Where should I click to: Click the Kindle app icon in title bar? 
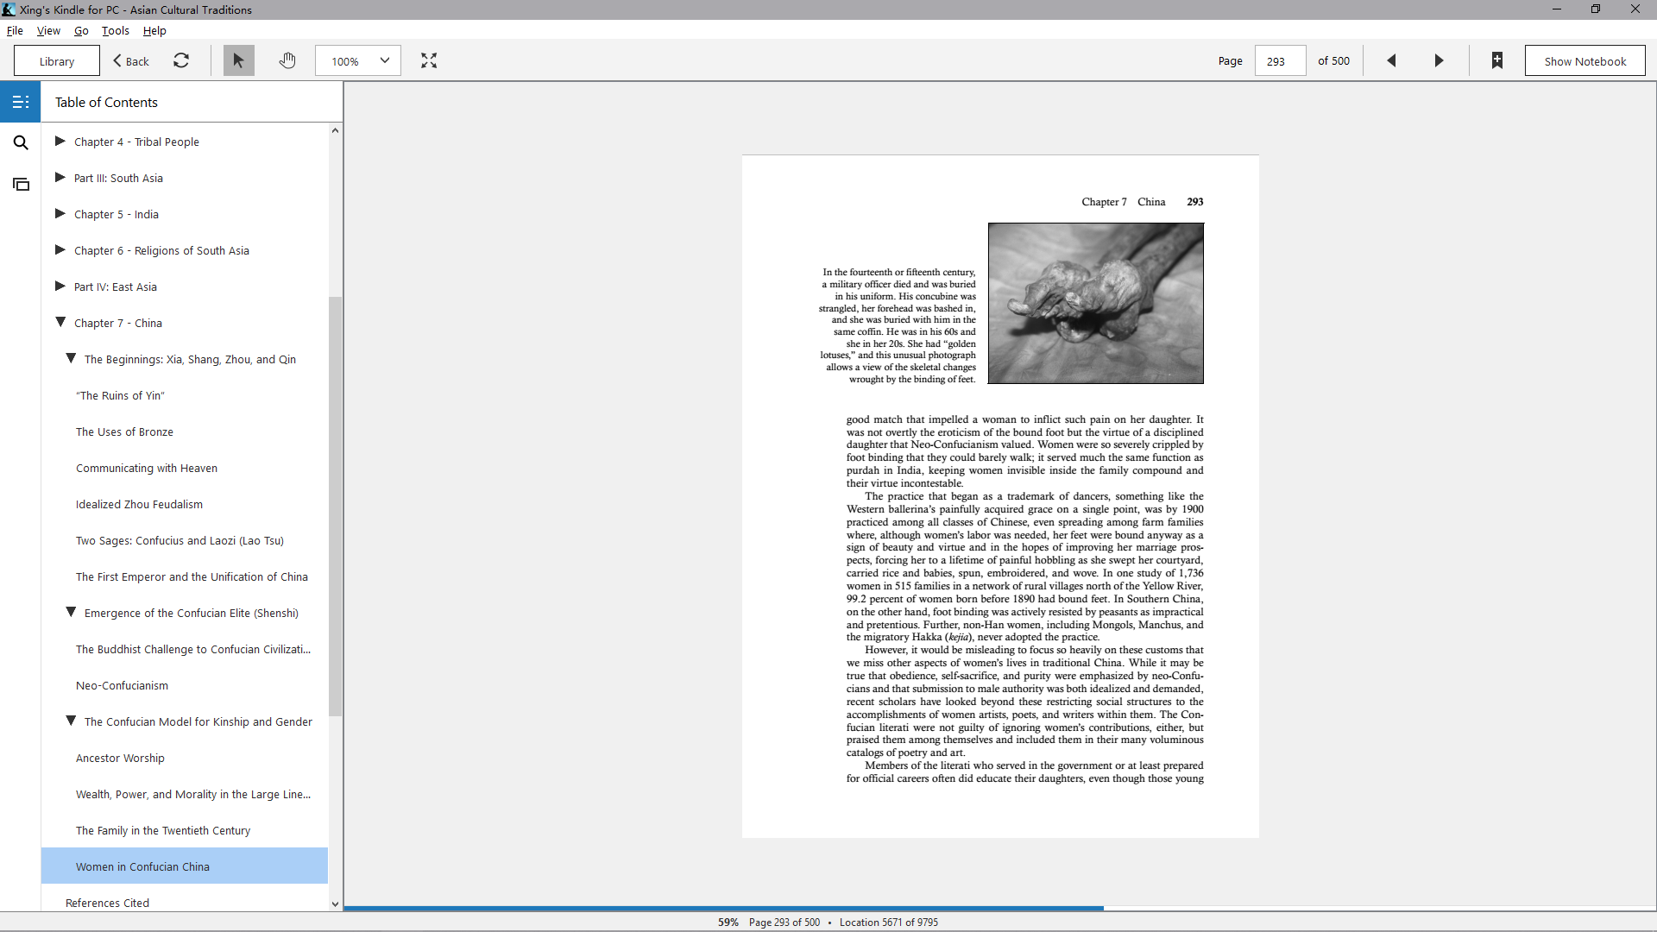(x=9, y=9)
